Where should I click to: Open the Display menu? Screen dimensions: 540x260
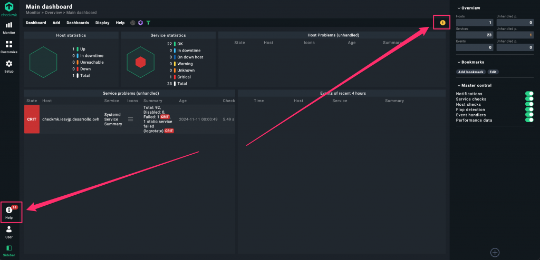[102, 23]
